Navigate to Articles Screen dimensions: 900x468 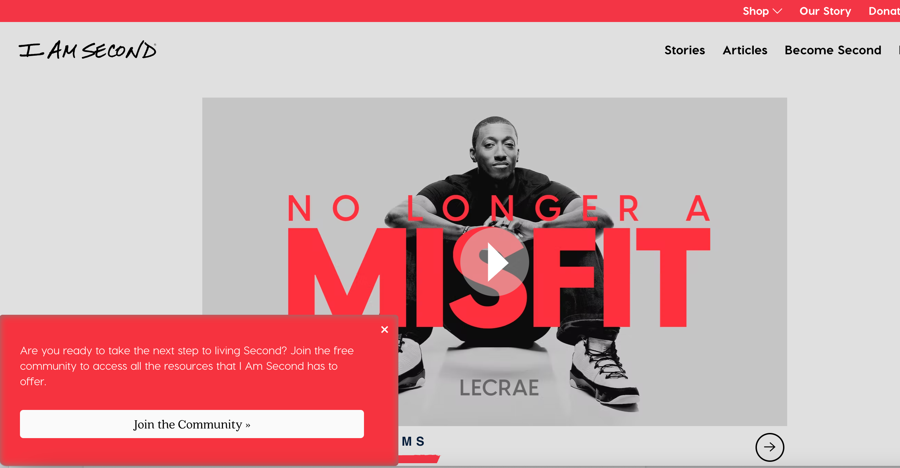[745, 50]
